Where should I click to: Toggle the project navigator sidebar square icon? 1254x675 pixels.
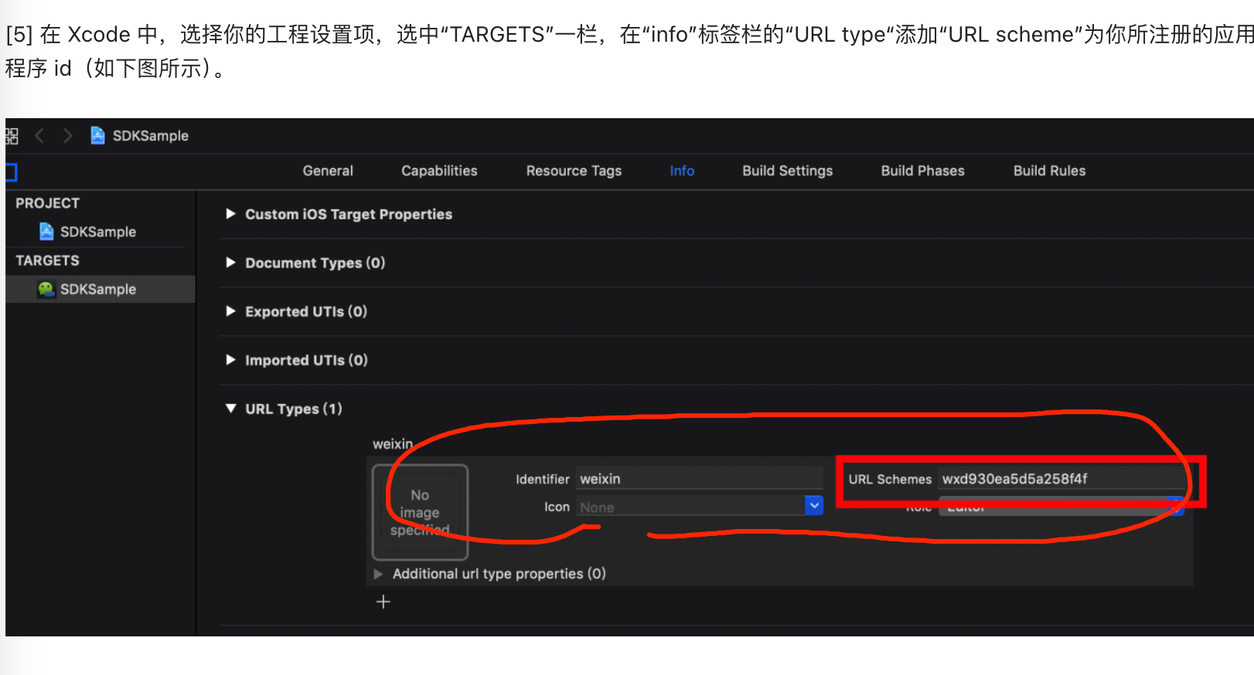pos(11,171)
